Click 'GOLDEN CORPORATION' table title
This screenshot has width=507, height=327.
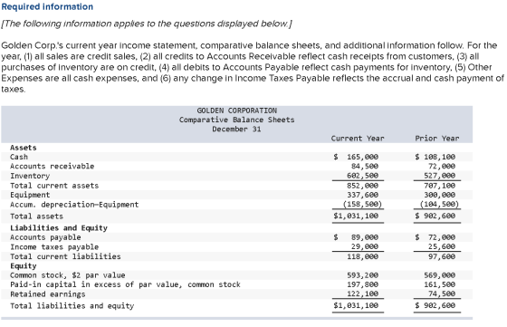236,111
